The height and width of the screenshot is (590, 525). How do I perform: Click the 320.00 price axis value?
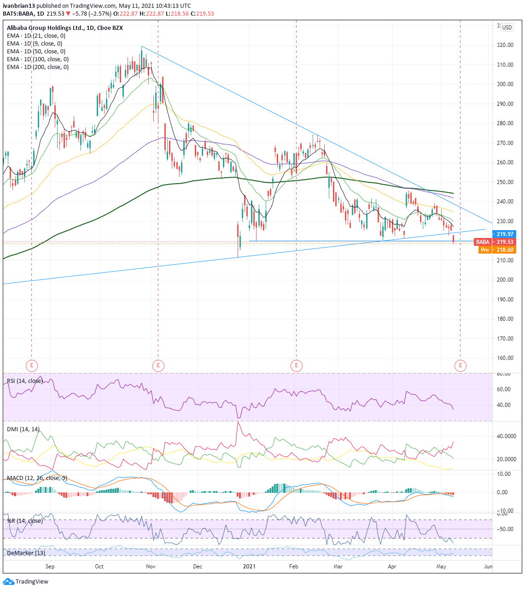[505, 45]
